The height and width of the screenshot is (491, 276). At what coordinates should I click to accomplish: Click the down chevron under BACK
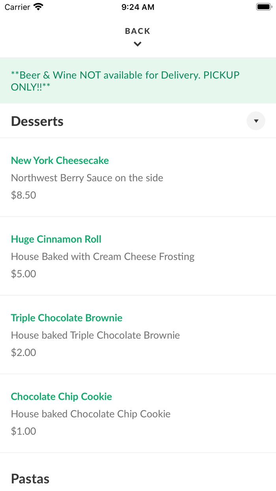[x=138, y=44]
